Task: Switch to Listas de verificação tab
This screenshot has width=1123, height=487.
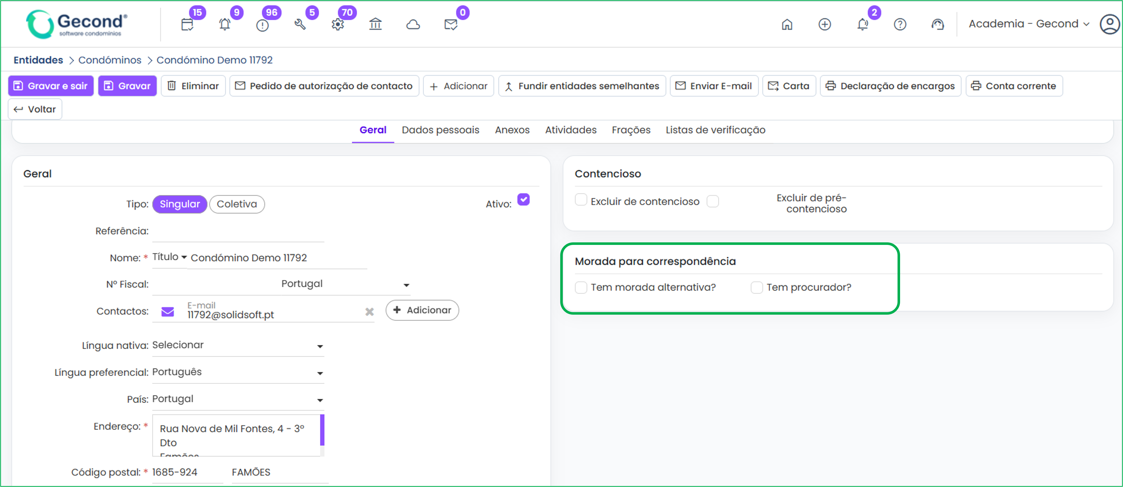Action: [x=715, y=130]
